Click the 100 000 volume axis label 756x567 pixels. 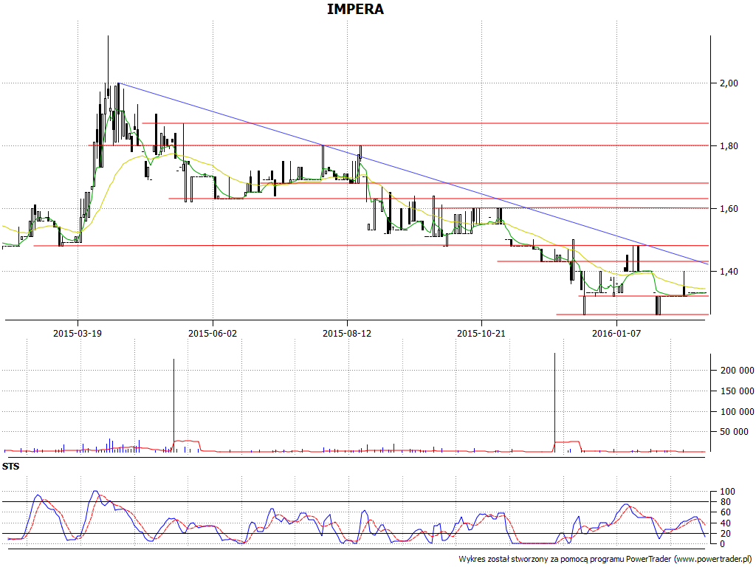[x=737, y=411]
